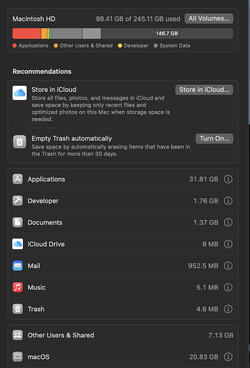Select the Trash row label
Screen dimensions: 250x368
tap(36, 309)
